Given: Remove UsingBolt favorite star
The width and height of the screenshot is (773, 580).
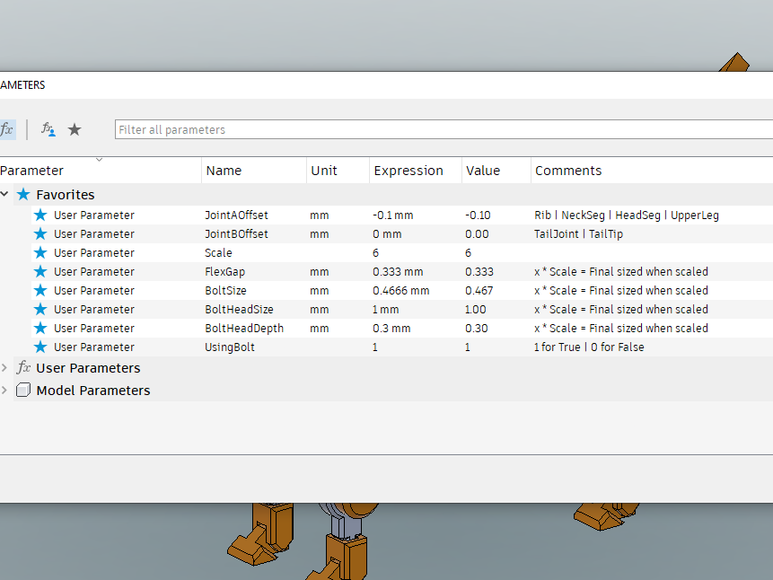Looking at the screenshot, I should 40,347.
